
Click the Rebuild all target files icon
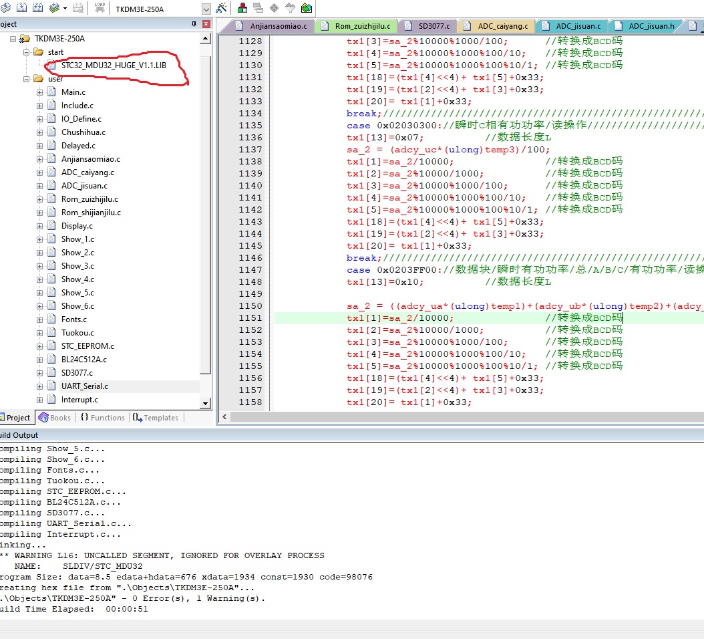pyautogui.click(x=38, y=7)
